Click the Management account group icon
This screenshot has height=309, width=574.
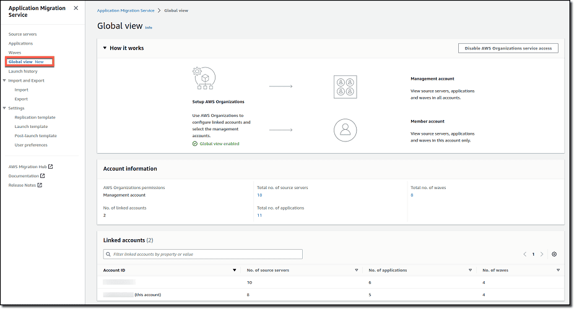346,87
